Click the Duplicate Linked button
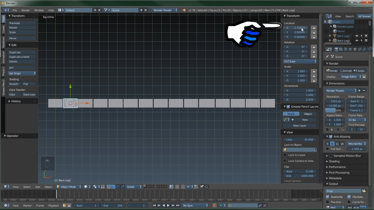Image resolution: width=374 pixels, height=210 pixels. [22, 57]
